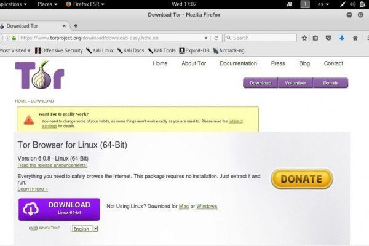Click the bookmark star icon
369x246 pixels.
[x=304, y=38]
